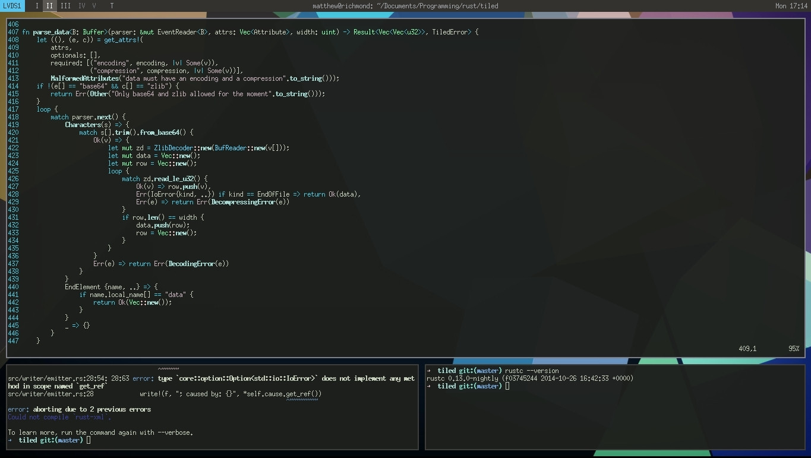
Task: Click the window title in the top bar
Action: 405,6
